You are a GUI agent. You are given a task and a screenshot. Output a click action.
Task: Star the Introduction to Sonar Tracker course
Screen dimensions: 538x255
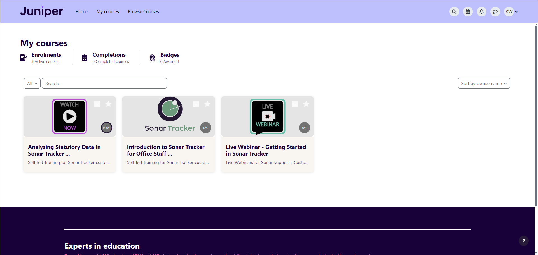[207, 104]
